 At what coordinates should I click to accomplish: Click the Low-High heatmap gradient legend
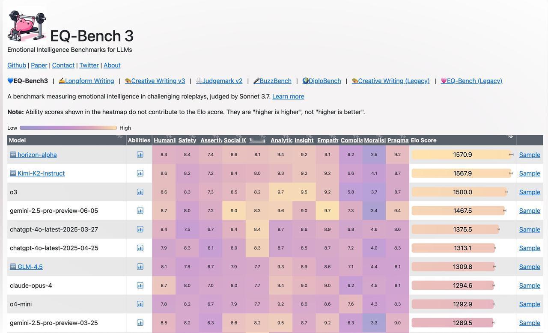pyautogui.click(x=68, y=128)
